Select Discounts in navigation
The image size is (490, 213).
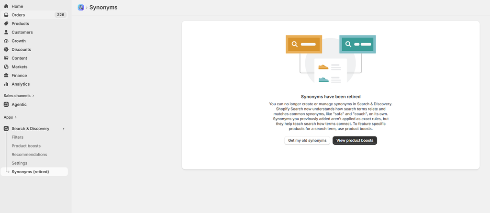click(34, 49)
